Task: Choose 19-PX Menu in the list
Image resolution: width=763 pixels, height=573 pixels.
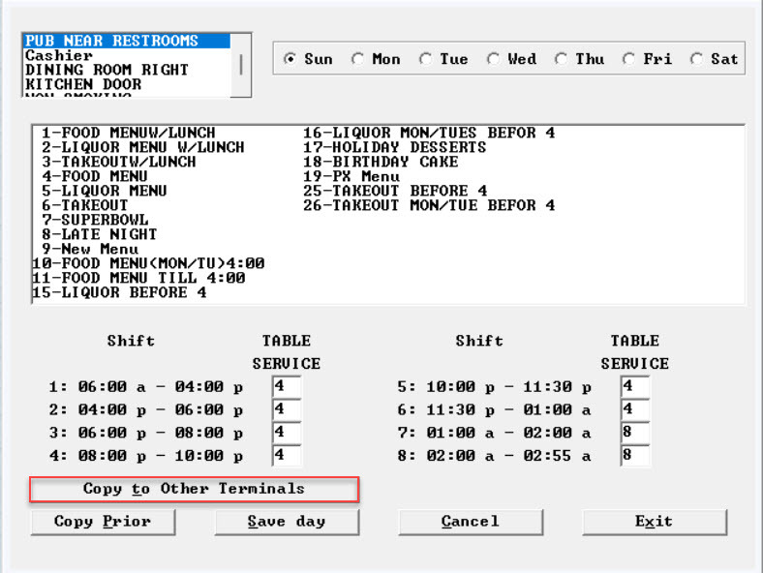Action: (x=351, y=176)
